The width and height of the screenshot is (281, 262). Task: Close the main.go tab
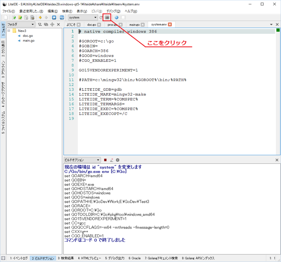tap(143, 25)
